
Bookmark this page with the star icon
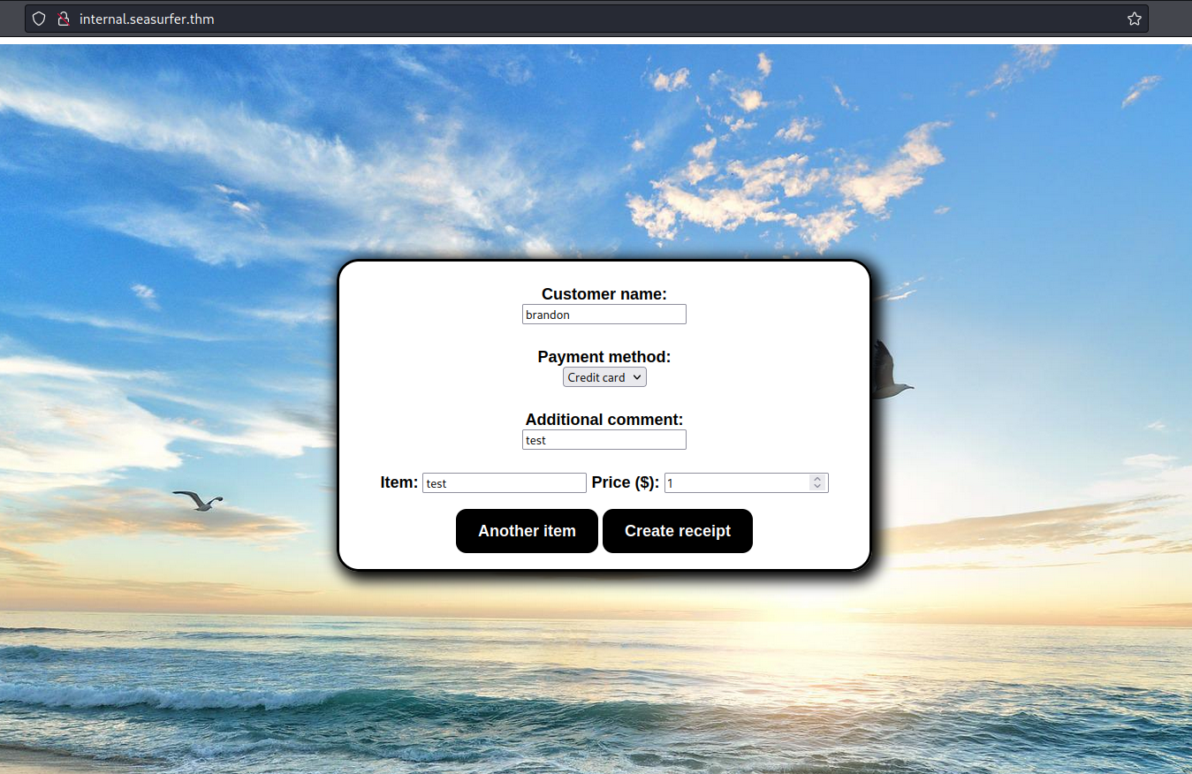pos(1135,19)
